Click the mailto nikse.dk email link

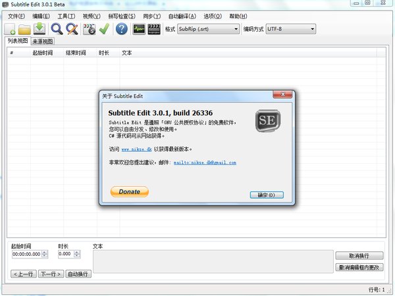pyautogui.click(x=205, y=162)
